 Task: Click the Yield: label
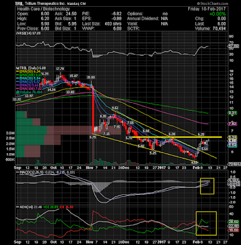click(132, 24)
